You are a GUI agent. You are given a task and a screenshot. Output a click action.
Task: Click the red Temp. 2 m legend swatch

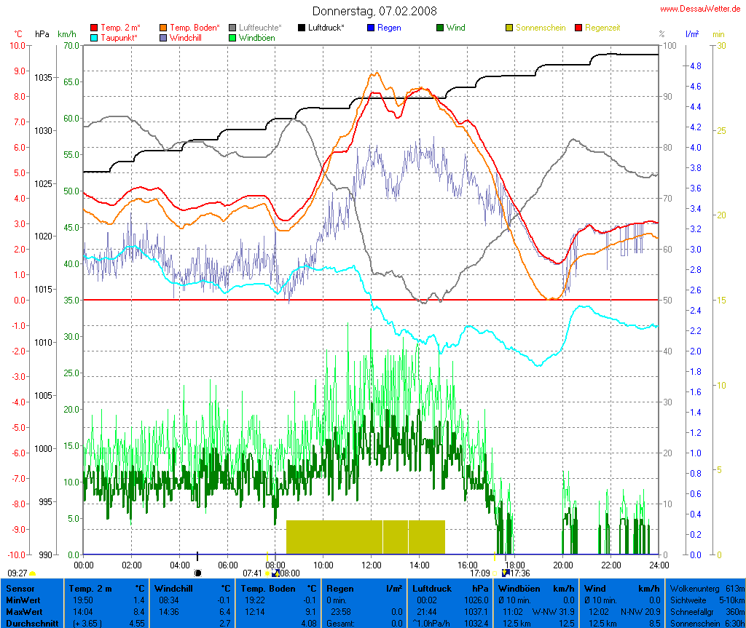(x=94, y=28)
